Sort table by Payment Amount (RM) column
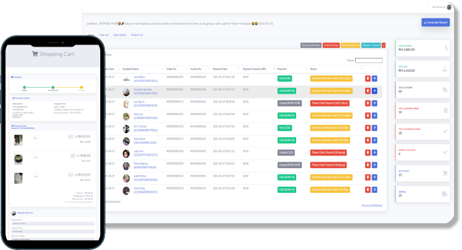462x250 pixels. pyautogui.click(x=254, y=69)
